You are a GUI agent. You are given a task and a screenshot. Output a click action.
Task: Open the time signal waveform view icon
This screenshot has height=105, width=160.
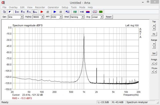tap(95, 12)
